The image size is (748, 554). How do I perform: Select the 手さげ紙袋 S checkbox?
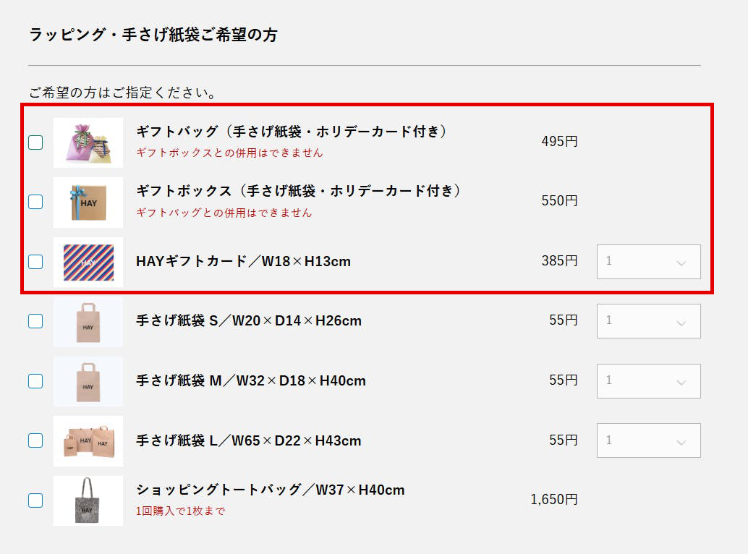(35, 321)
